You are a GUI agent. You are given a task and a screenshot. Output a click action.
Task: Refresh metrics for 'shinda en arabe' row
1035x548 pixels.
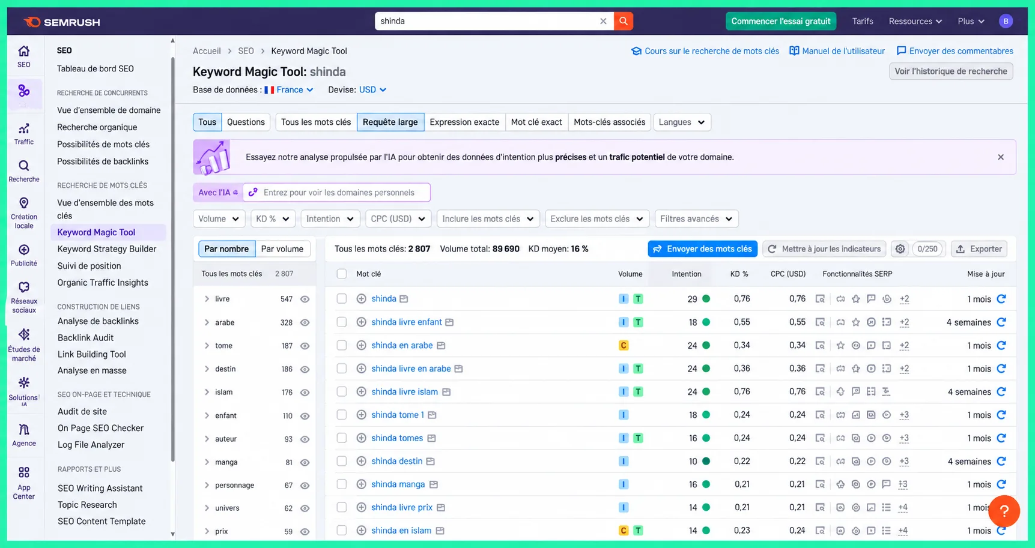point(1001,345)
